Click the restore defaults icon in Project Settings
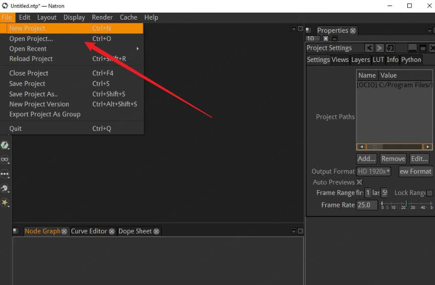 [391, 48]
